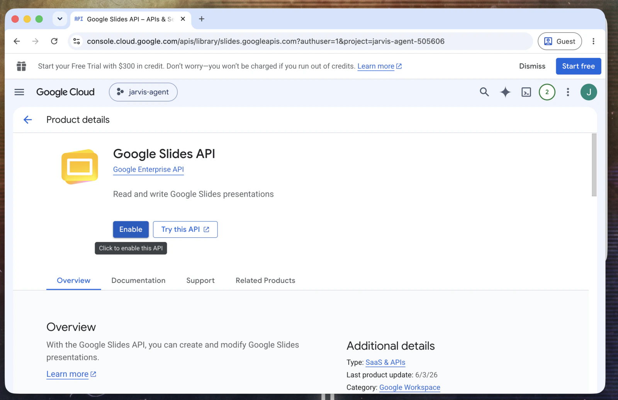Click the Overview section heading
The height and width of the screenshot is (400, 618).
(x=71, y=327)
